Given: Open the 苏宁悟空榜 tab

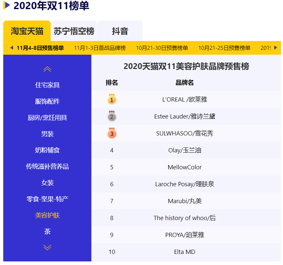Looking at the screenshot, I should click(74, 31).
